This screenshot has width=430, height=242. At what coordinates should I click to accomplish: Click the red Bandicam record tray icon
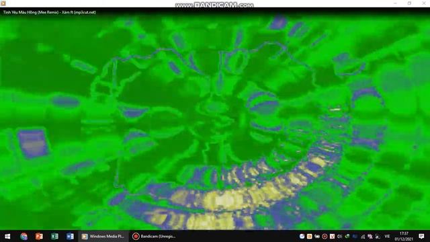click(325, 236)
